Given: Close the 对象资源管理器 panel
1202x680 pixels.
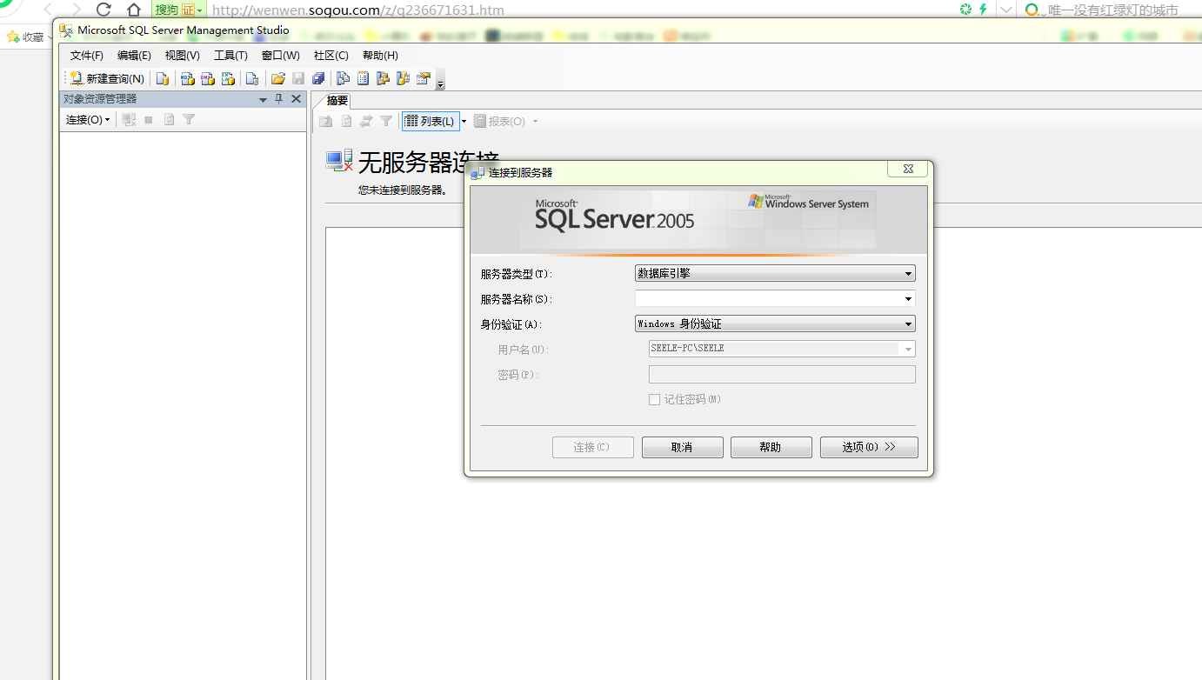Looking at the screenshot, I should click(296, 99).
